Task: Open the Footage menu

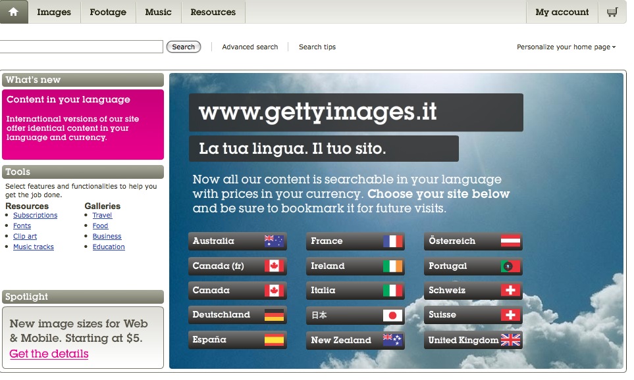Action: click(108, 12)
